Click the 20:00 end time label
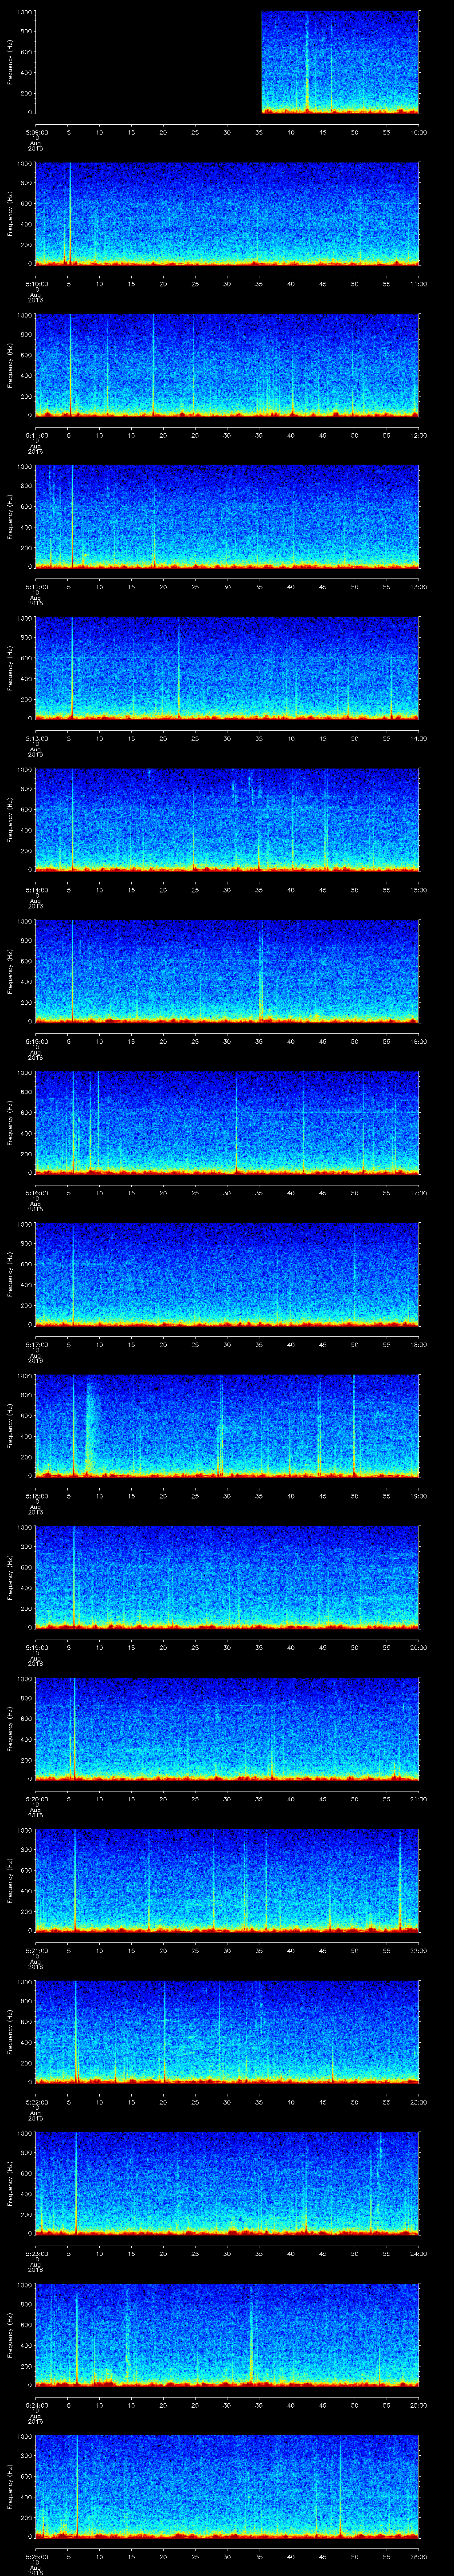Viewport: 454px width, 2576px height. 419,1647
